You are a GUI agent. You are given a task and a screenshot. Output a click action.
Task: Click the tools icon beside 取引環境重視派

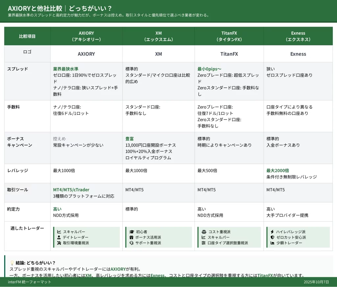59,243
